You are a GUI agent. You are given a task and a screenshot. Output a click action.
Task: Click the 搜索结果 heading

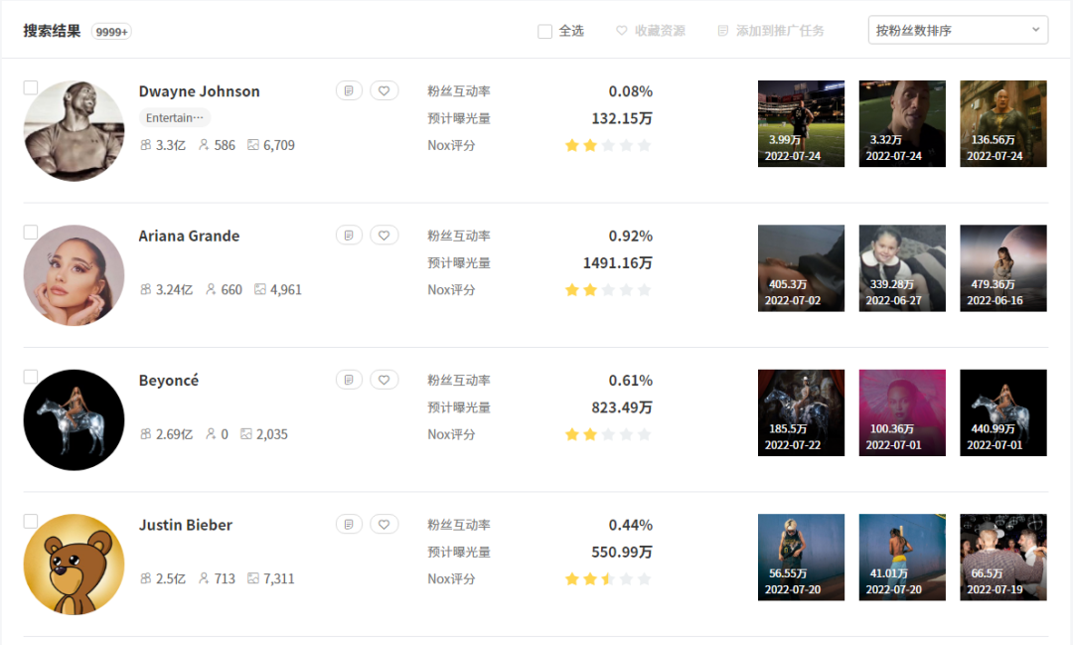52,31
